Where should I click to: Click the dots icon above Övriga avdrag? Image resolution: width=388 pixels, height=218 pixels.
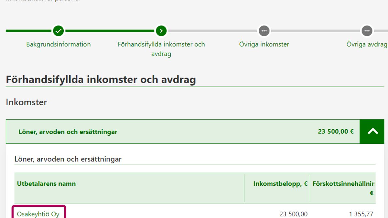click(367, 31)
